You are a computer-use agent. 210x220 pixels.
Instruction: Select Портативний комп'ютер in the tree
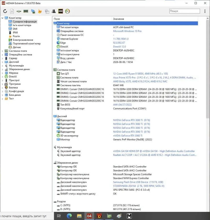pyautogui.click(x=27, y=44)
